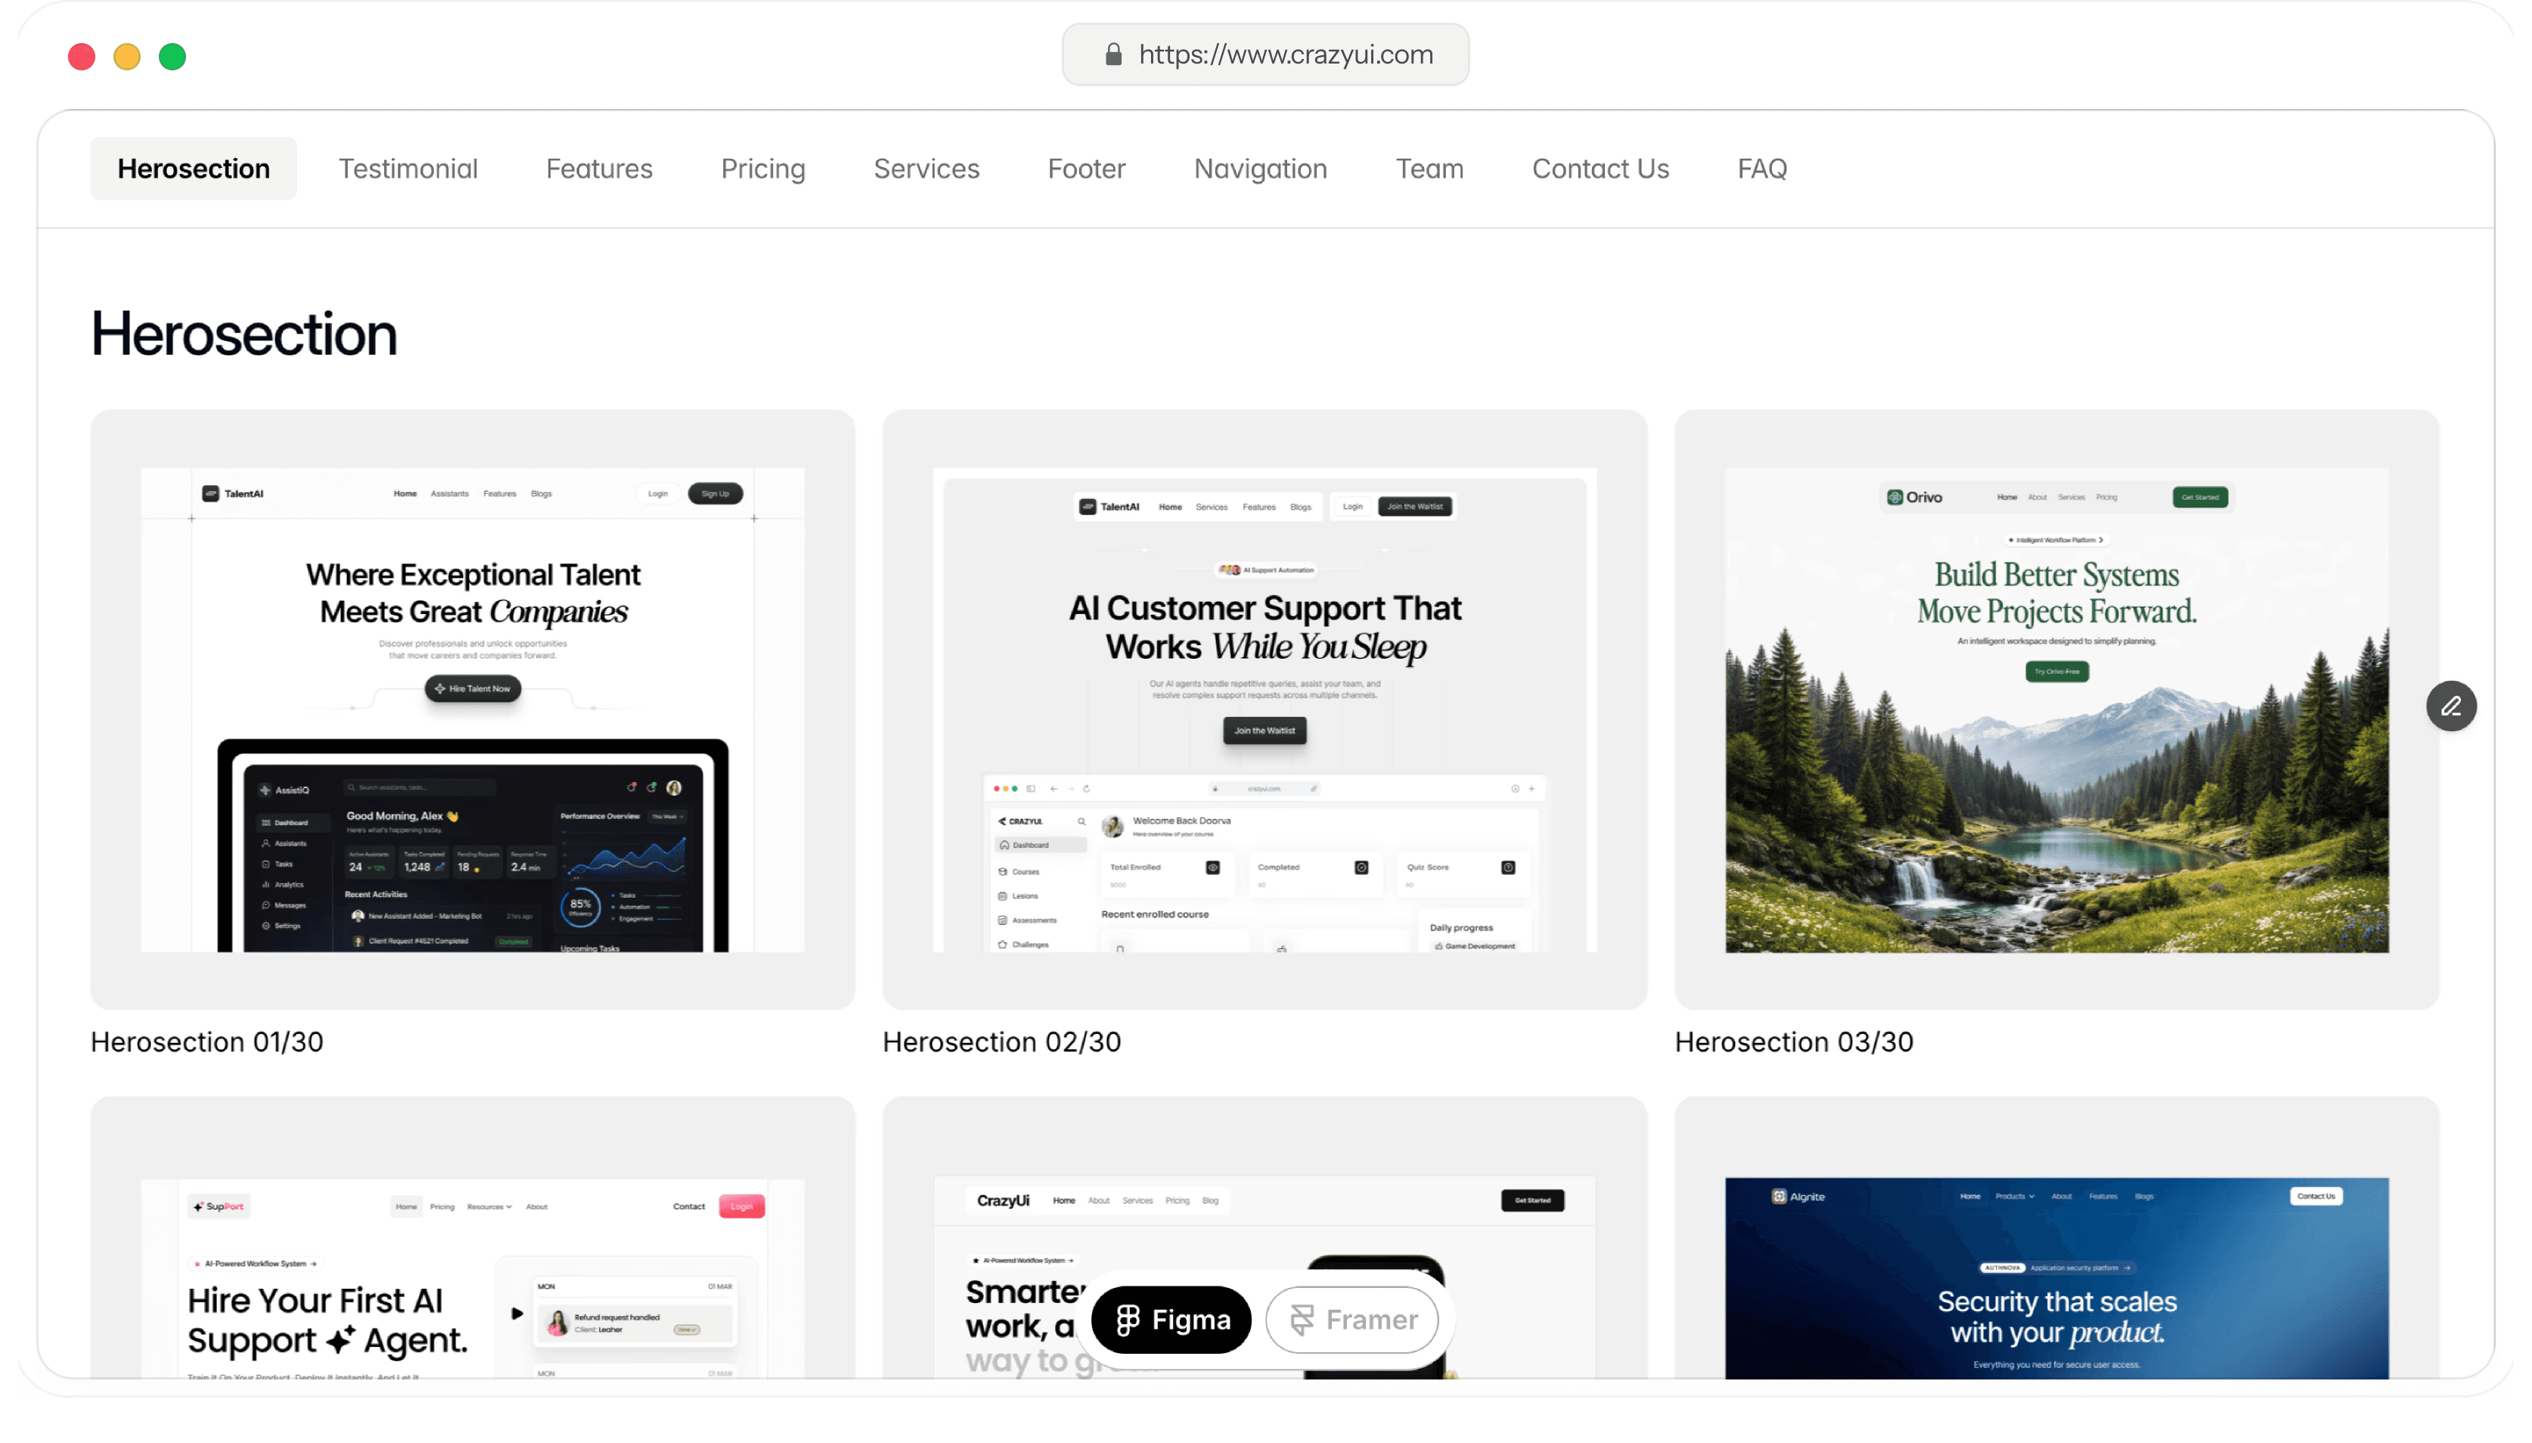Viewport: 2532px width, 1443px height.
Task: Select the Footer tab
Action: coord(1086,169)
